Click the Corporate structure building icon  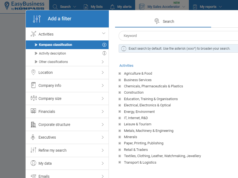click(x=33, y=125)
